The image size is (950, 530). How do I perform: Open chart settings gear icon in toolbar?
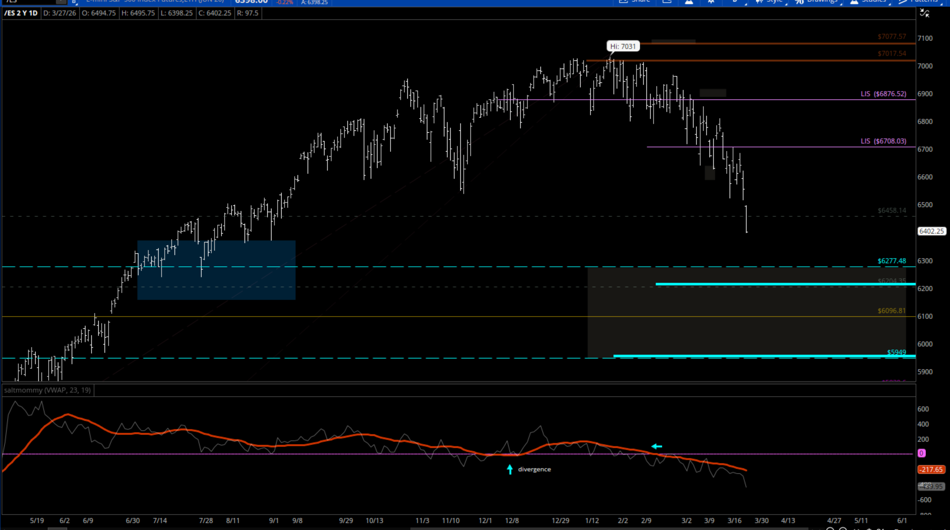coord(711,2)
